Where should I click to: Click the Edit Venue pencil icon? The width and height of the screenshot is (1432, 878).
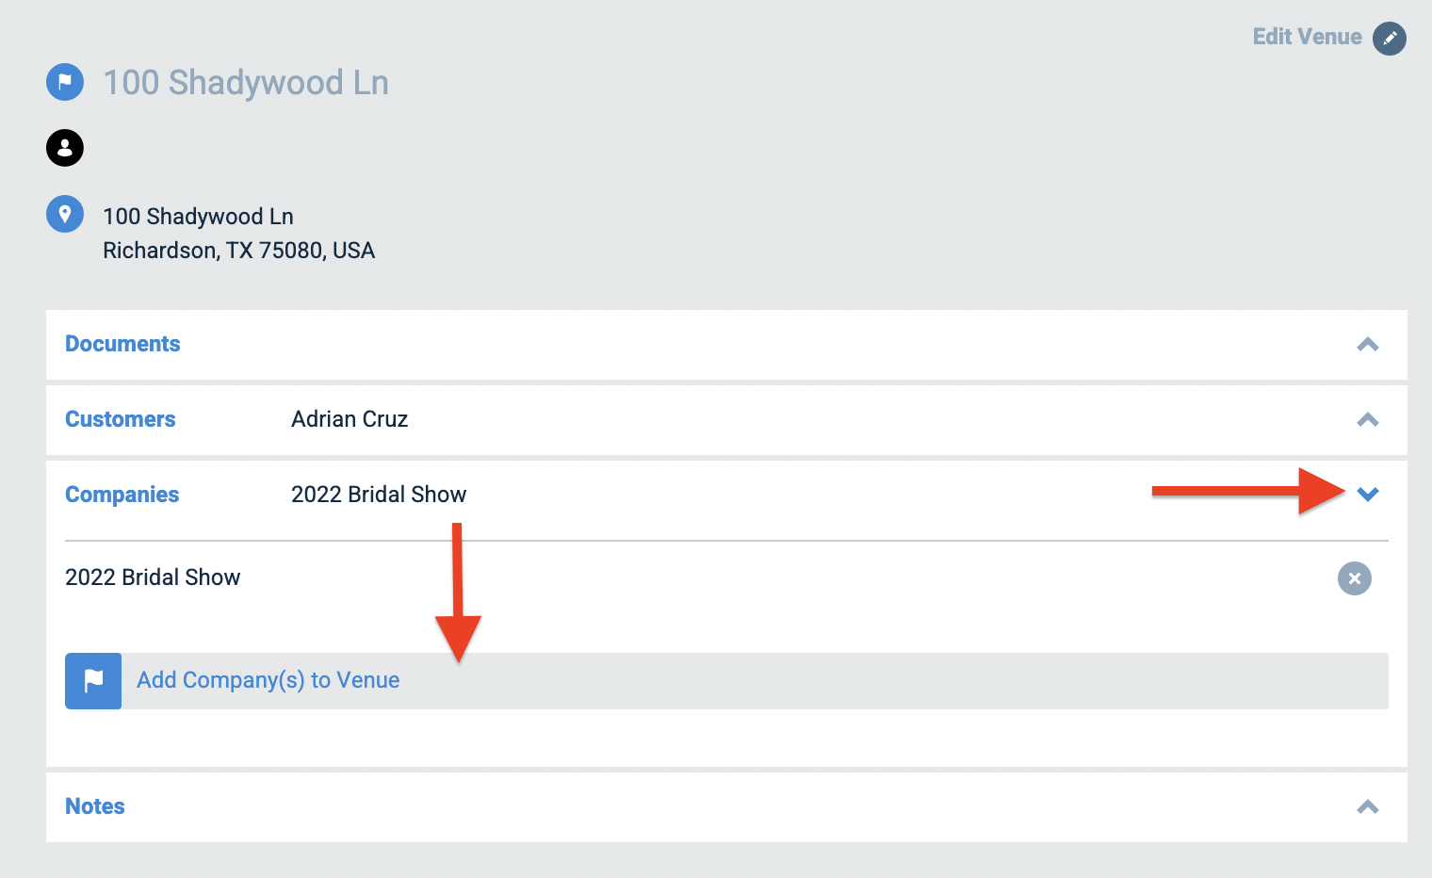(1389, 39)
